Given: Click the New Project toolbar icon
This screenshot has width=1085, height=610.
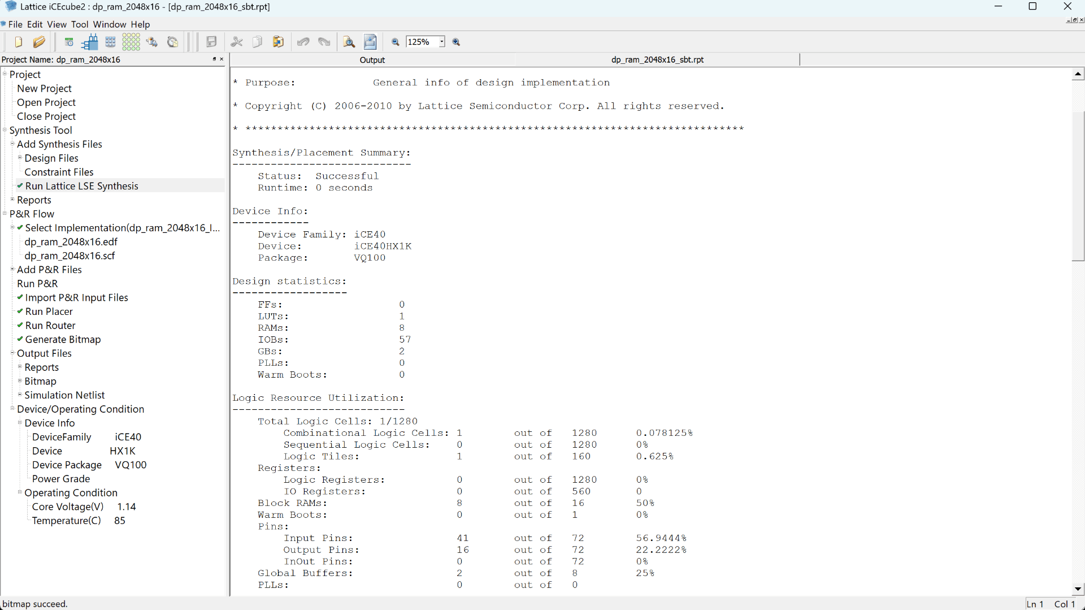Looking at the screenshot, I should 18,42.
